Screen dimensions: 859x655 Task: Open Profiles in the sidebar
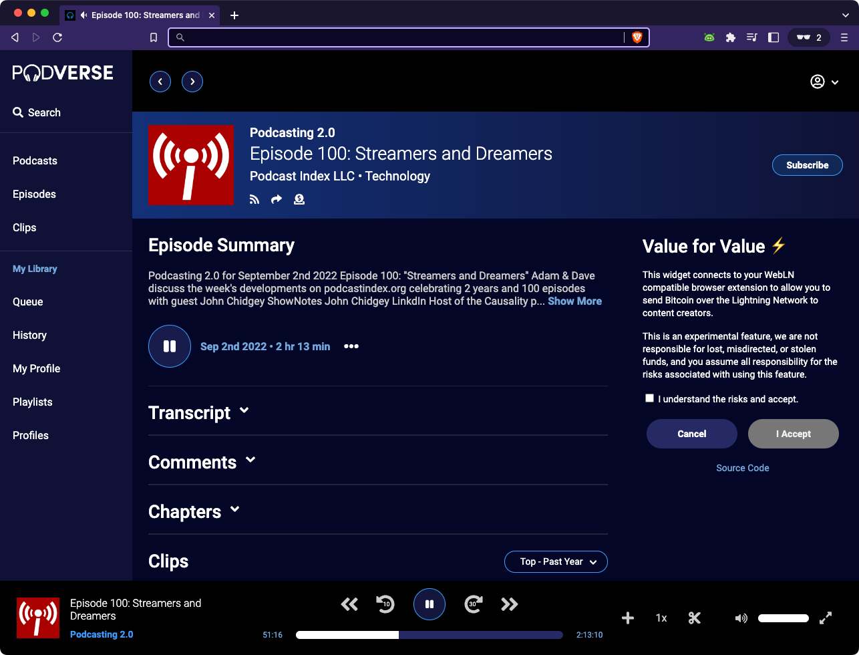click(31, 435)
